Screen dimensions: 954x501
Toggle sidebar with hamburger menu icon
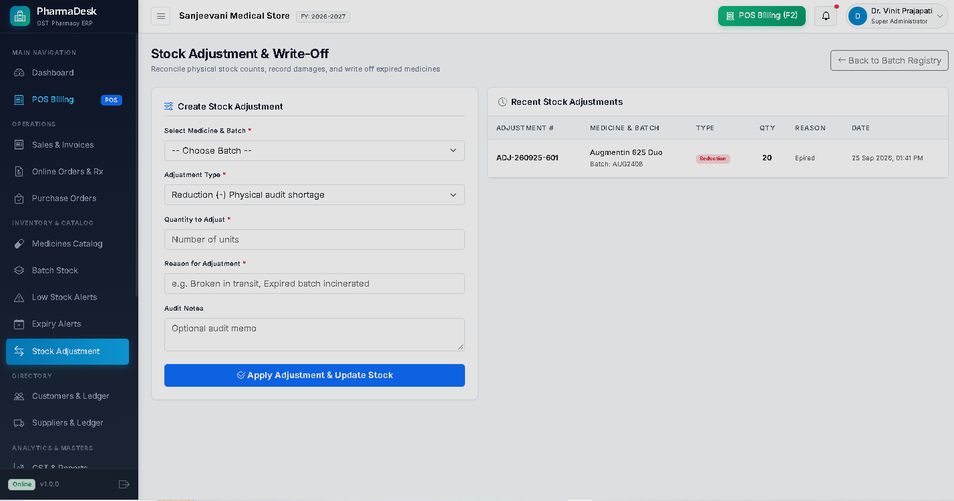160,16
